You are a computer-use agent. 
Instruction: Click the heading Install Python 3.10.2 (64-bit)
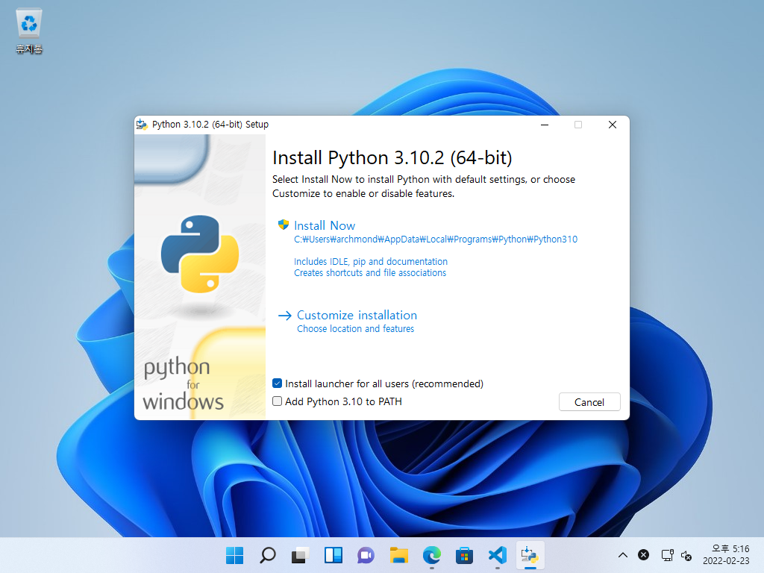click(x=392, y=158)
